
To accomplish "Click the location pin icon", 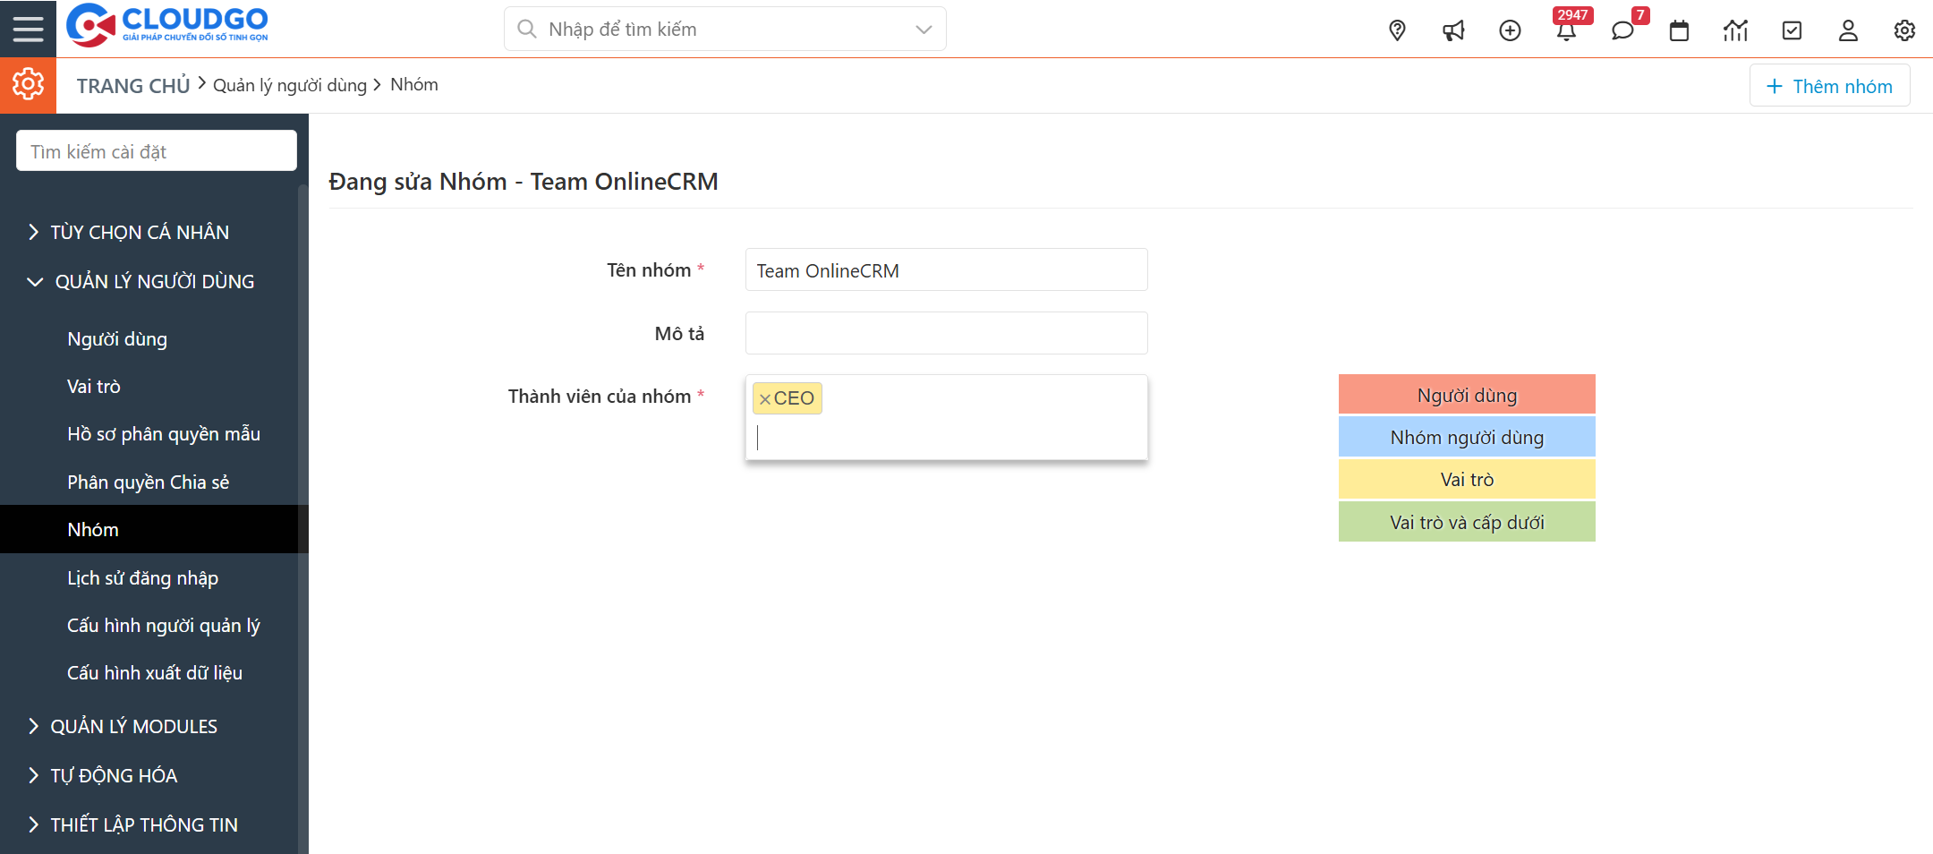I will click(1397, 30).
